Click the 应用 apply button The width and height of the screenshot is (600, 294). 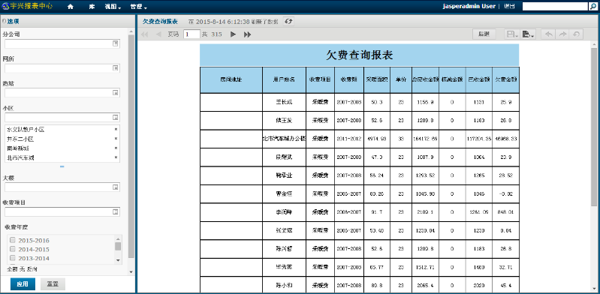click(x=23, y=284)
